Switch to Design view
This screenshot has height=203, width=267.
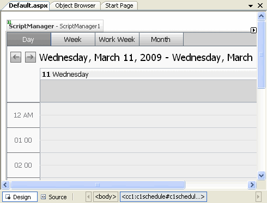[x=20, y=197]
